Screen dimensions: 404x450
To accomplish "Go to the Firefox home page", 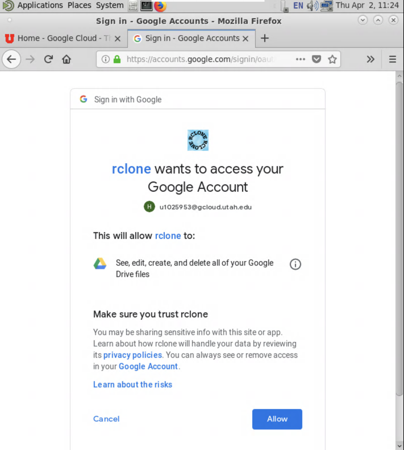I will 66,59.
